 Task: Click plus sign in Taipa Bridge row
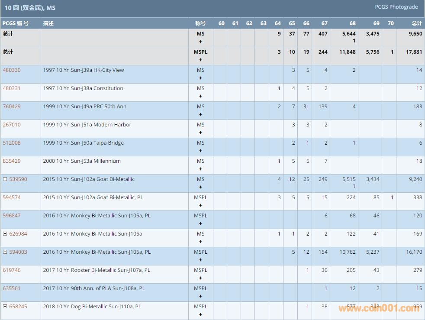(200, 151)
